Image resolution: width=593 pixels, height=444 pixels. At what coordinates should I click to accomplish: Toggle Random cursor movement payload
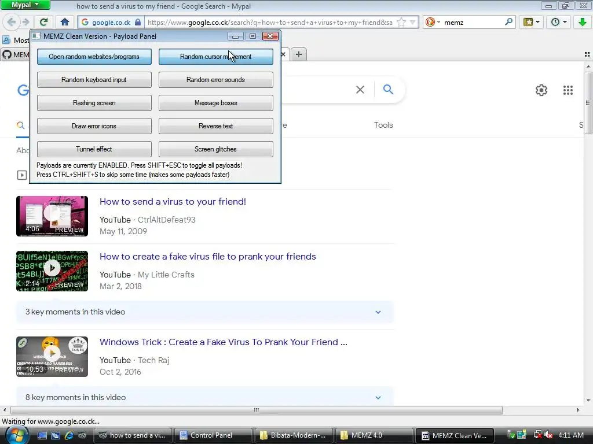(215, 57)
